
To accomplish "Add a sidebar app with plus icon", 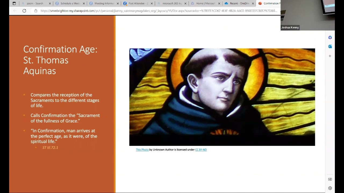I will point(330,56).
